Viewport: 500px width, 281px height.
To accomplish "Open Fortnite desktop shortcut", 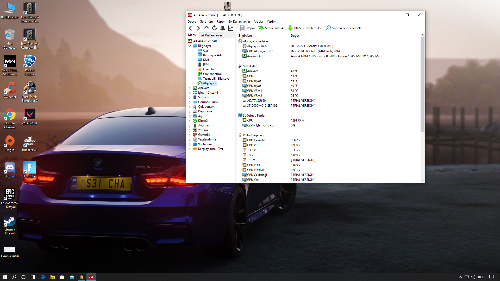I will [29, 170].
